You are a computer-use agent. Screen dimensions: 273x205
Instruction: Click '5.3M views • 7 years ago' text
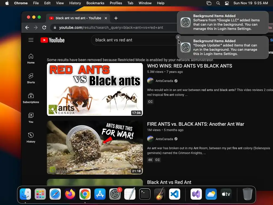[165, 72]
